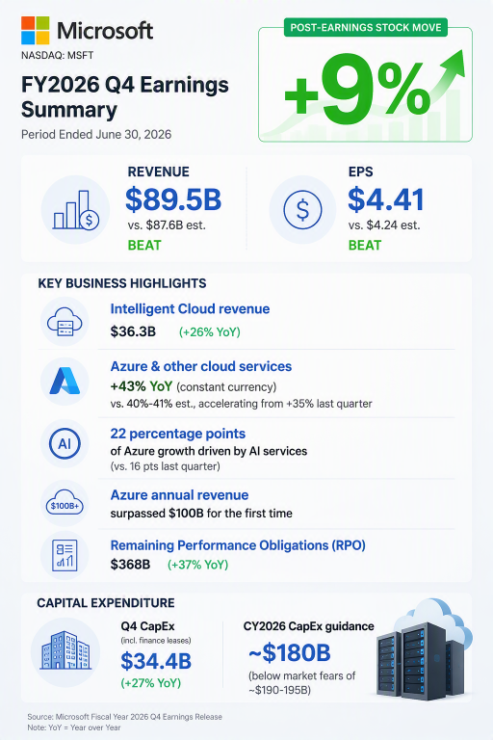Click Period Ended June 30, 2026
This screenshot has width=493, height=740.
pos(96,135)
